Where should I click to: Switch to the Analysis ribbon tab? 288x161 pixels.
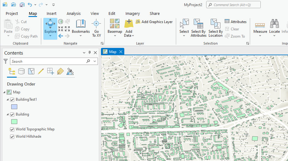click(74, 14)
